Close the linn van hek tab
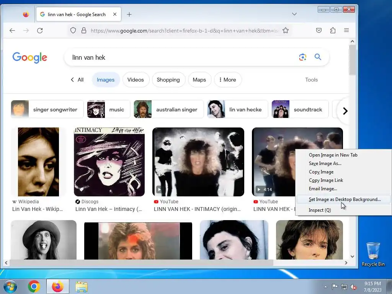Screen dimensions: 392x294 click(115, 14)
